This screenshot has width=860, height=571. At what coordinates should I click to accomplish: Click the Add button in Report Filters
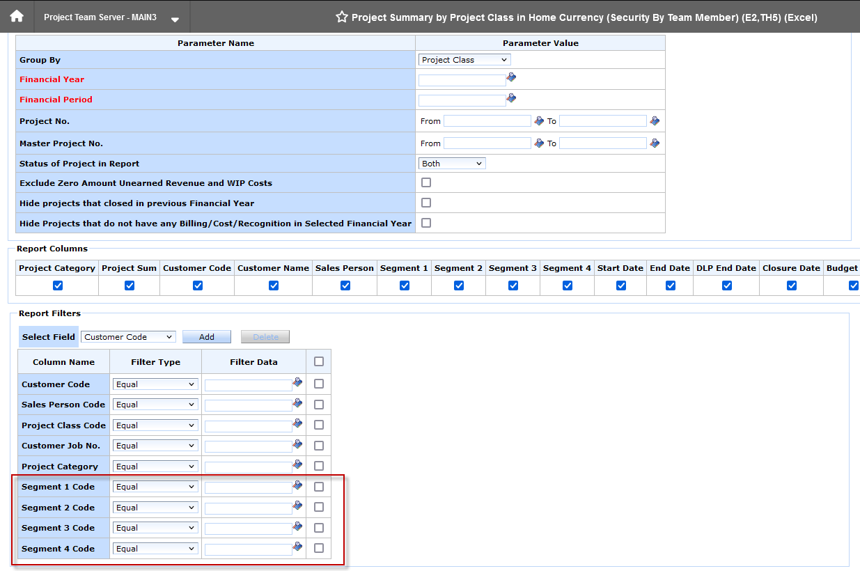[x=206, y=336]
